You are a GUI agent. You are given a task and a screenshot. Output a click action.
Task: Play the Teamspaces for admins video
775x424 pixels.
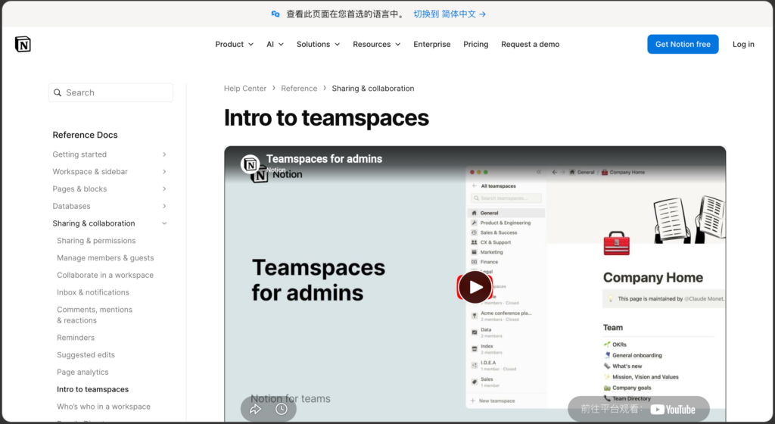[x=475, y=287]
